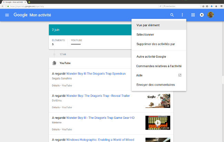224x142 pixels.
Task: Click the browser download arrow icon
Action: 211,6
